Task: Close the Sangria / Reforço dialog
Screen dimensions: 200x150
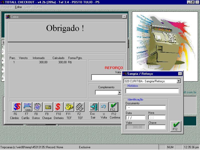Action: (180, 74)
